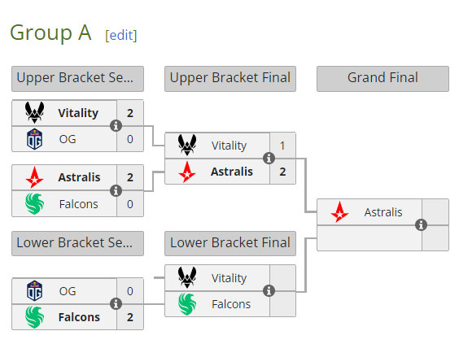Image resolution: width=459 pixels, height=344 pixels.
Task: Click Astralis star logo in Grand Final
Action: (339, 211)
